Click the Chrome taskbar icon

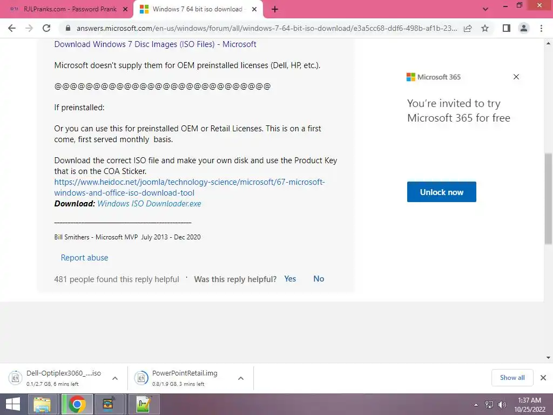tap(77, 404)
